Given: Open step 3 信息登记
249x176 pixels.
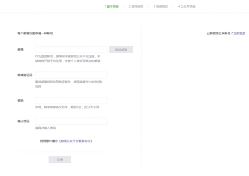Looking at the screenshot, I should (160, 6).
